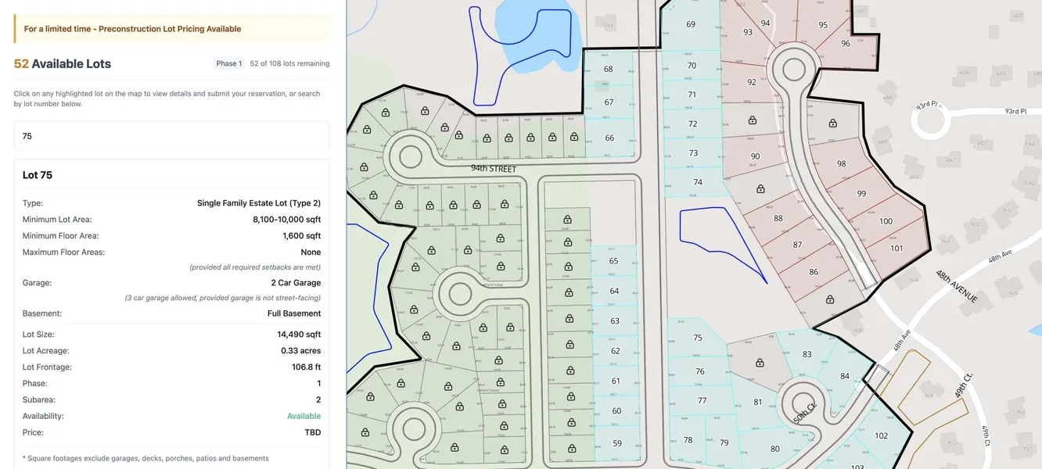Select locked lot between lots 90 and 88
This screenshot has height=469, width=1042.
click(760, 188)
